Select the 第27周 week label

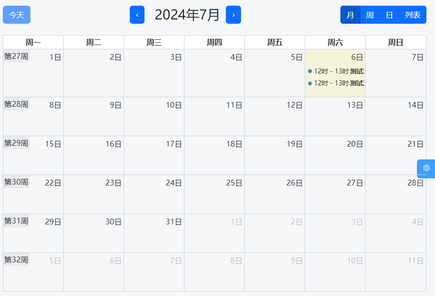click(16, 56)
